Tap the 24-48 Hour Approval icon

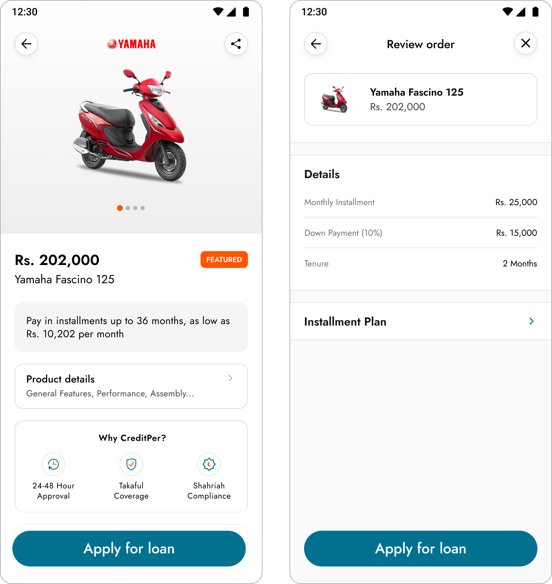coord(53,464)
